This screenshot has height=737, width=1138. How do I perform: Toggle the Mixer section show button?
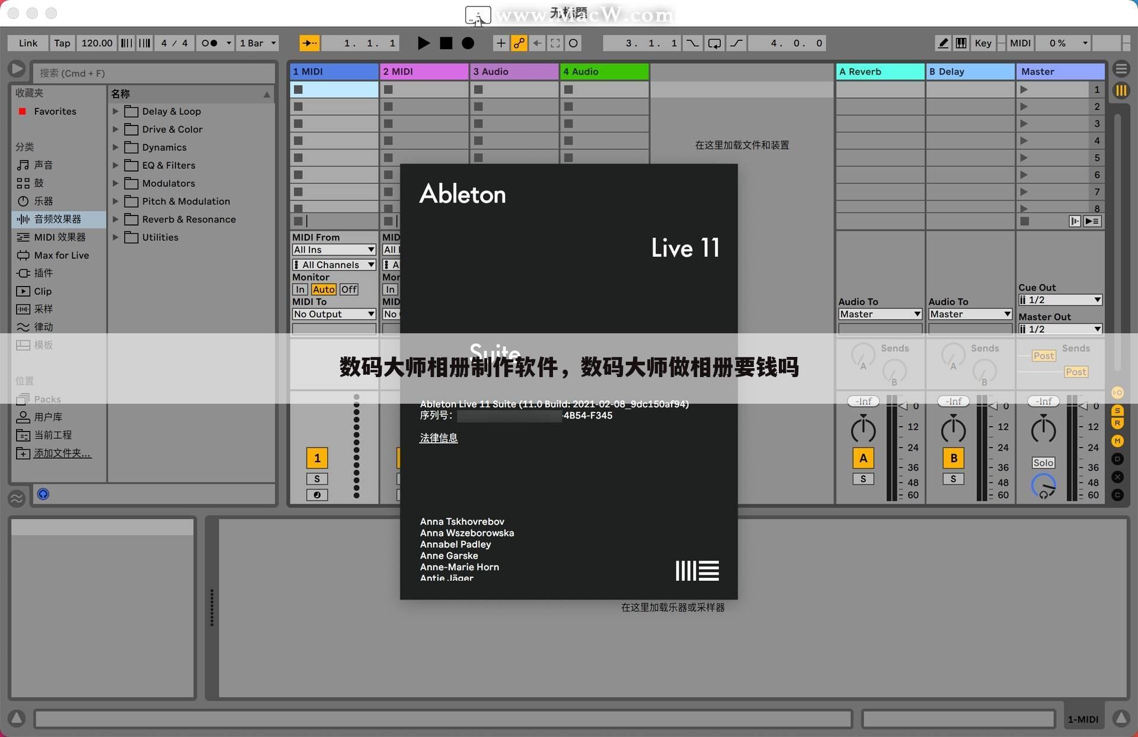(x=1117, y=441)
